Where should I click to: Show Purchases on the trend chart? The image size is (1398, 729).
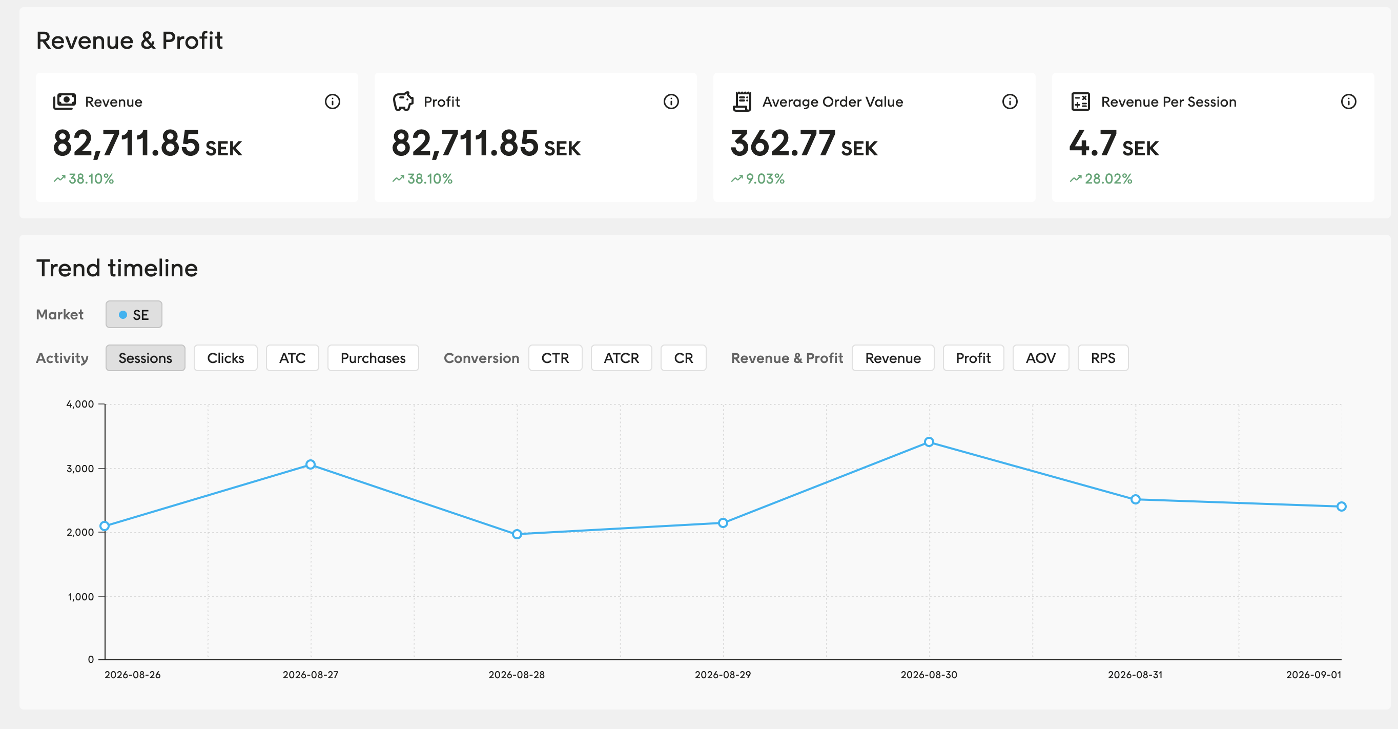click(x=373, y=358)
